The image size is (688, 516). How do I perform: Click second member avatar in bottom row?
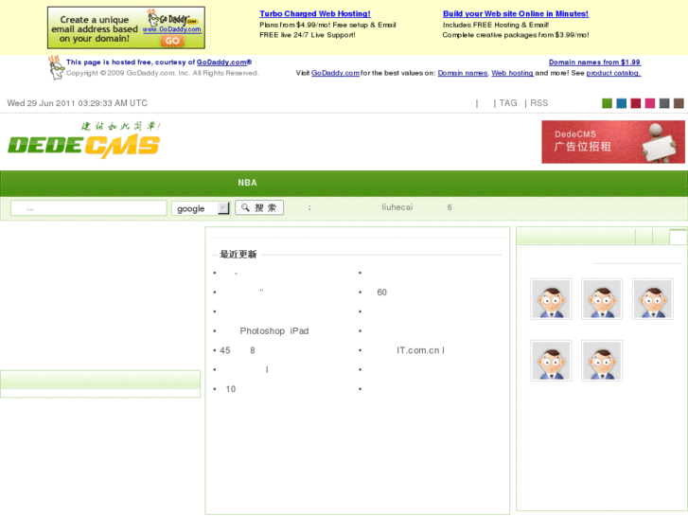(602, 361)
